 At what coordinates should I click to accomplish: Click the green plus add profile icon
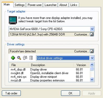pos(13,58)
